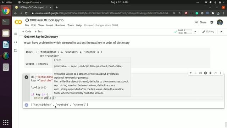The image size is (227, 128).
Task: Open Colab settings gear in header
Action: (x=212, y=22)
